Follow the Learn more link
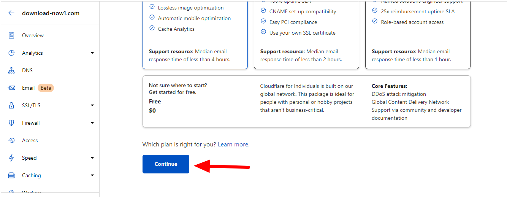 [x=233, y=145]
